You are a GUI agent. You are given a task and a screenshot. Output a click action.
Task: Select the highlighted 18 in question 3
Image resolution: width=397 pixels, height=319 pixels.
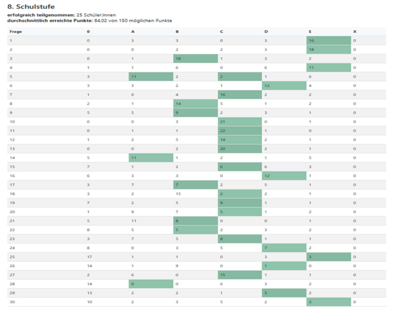(178, 59)
